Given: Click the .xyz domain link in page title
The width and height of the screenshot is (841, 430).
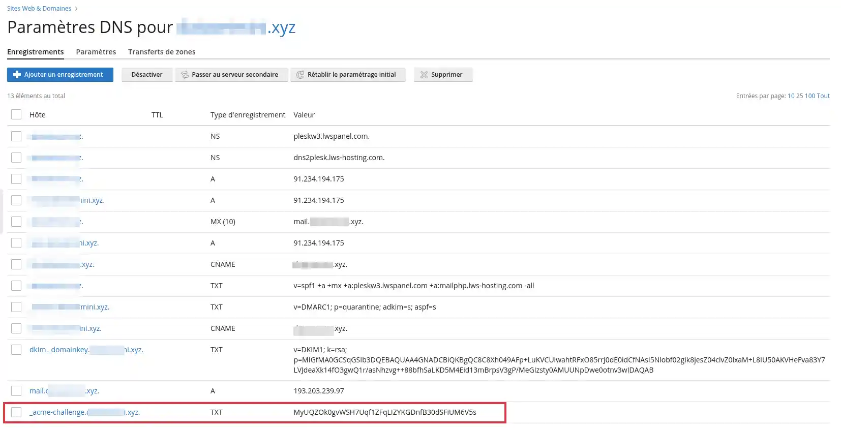Looking at the screenshot, I should (x=236, y=27).
